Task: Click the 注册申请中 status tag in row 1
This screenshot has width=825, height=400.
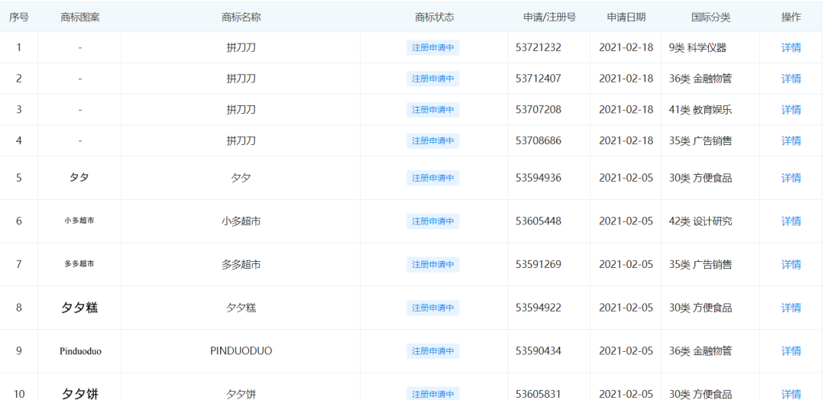Action: 432,48
